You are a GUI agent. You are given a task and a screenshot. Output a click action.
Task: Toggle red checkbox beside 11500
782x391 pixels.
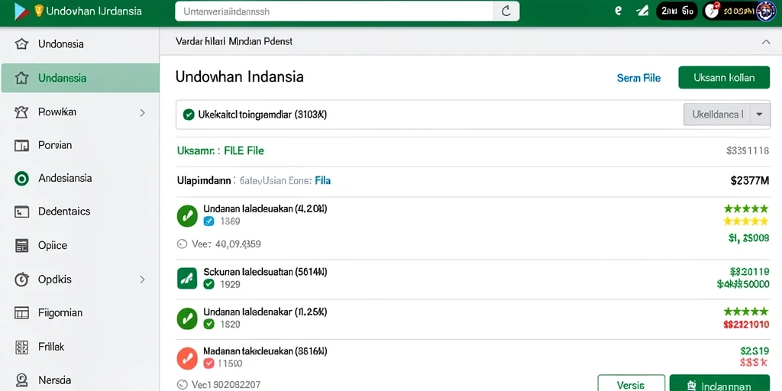coord(209,364)
